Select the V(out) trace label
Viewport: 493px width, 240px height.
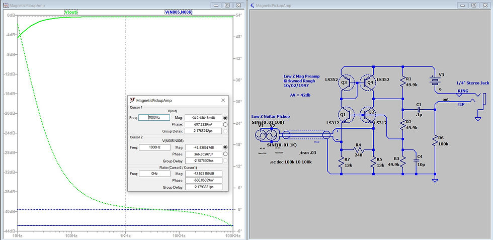71,12
